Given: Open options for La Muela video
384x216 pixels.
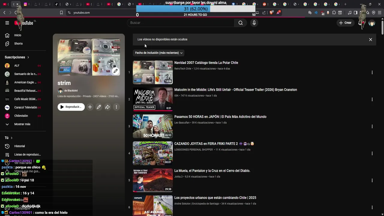Looking at the screenshot, I should 372,181.
